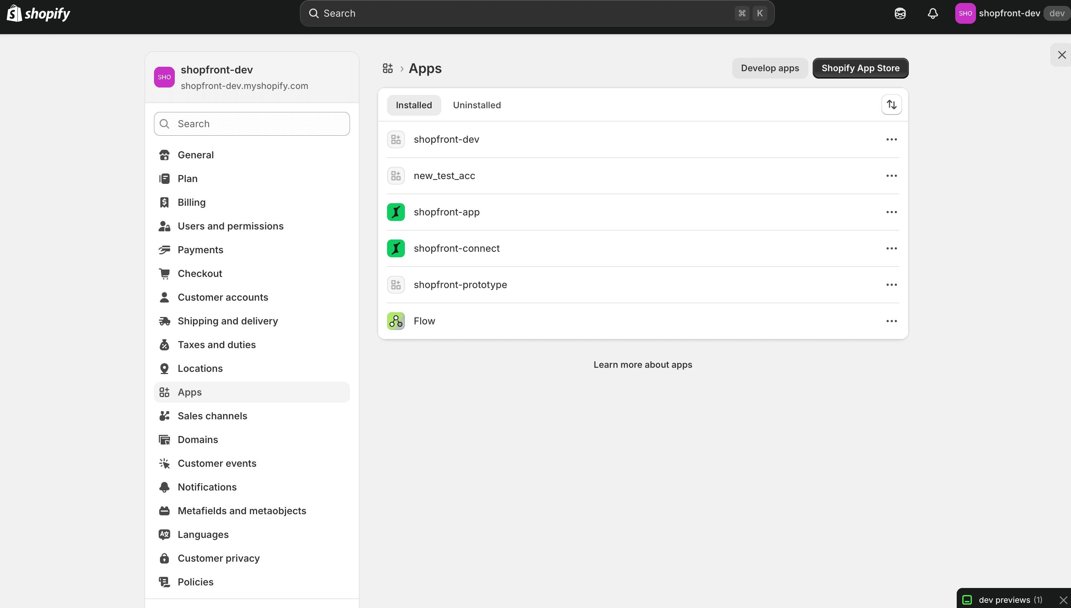Viewport: 1071px width, 608px height.
Task: Click the shopfront-dev app icon
Action: click(396, 139)
